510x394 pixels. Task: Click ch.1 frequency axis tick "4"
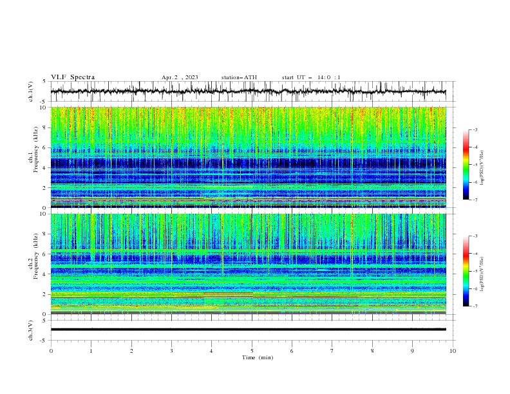point(44,168)
